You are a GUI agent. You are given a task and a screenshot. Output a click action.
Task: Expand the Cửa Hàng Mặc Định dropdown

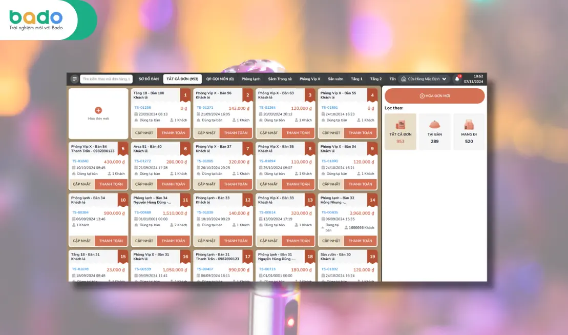point(444,79)
